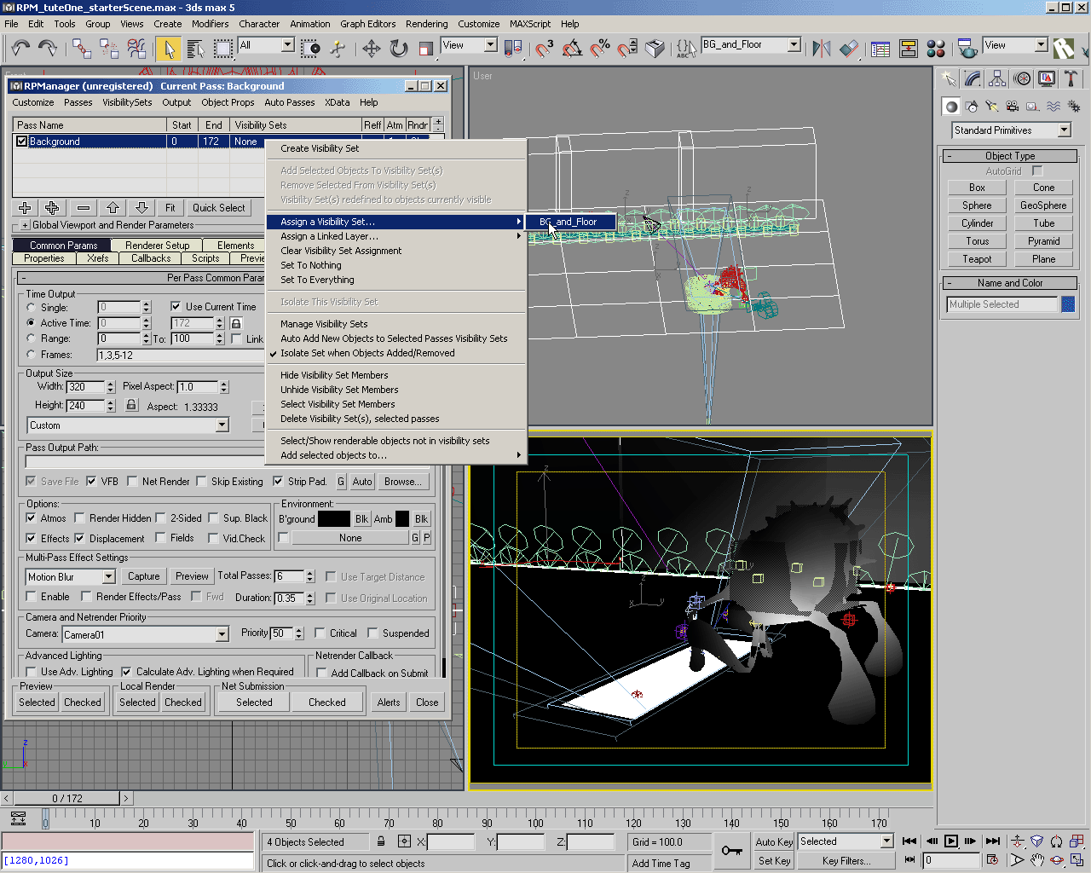Open the Material Editor spheres icon

point(936,48)
